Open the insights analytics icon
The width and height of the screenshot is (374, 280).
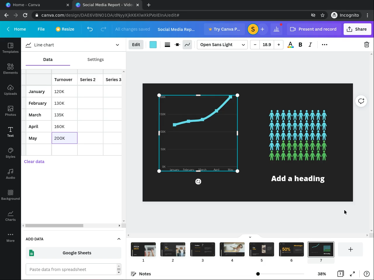(276, 29)
